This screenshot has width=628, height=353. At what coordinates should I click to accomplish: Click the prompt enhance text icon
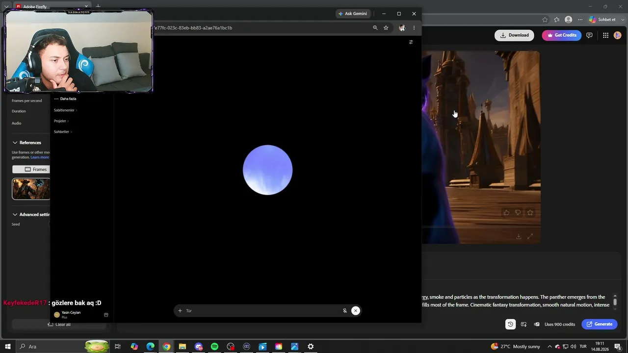tap(523, 324)
